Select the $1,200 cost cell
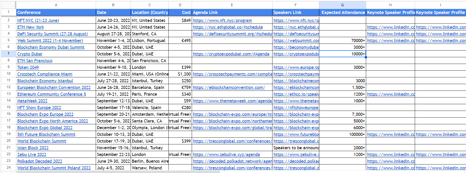Image resolution: width=466 pixels, height=173 pixels. (180, 74)
